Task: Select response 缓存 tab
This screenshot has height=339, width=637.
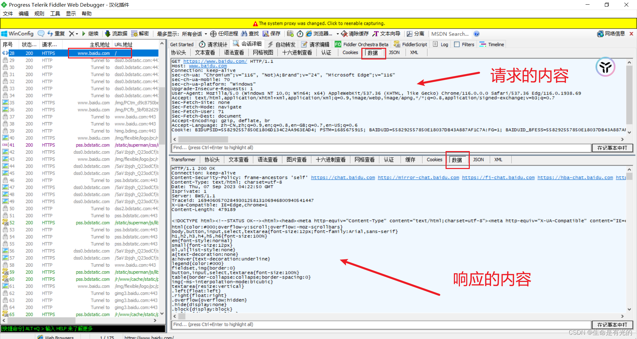Action: coord(410,160)
